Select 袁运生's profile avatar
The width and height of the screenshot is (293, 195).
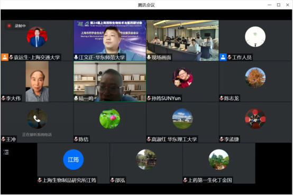[37, 37]
